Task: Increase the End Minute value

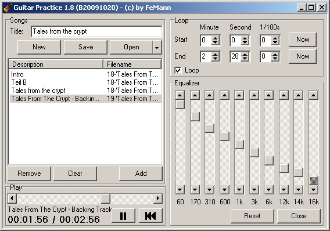Action: click(215, 54)
